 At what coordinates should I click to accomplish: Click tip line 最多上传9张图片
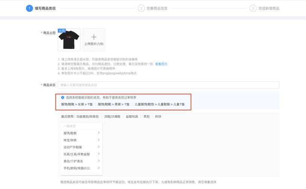click(86, 68)
